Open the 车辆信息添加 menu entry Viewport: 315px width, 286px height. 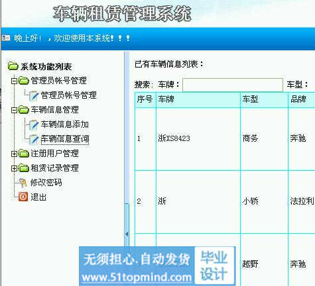[x=65, y=124]
